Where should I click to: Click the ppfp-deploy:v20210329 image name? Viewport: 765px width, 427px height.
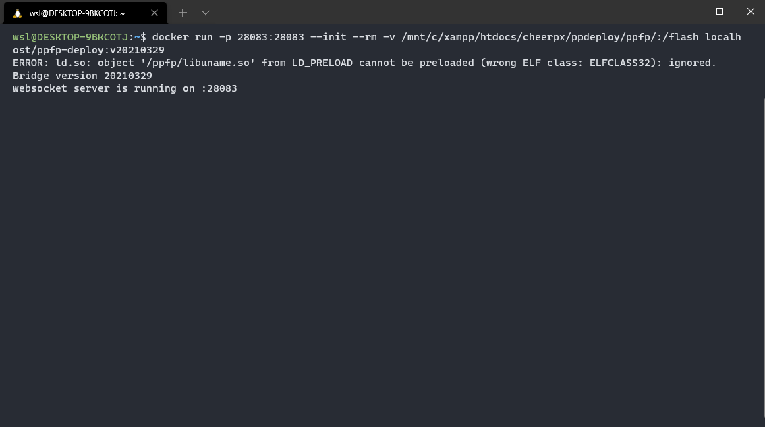click(101, 50)
